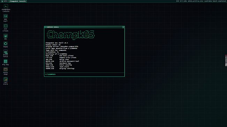Open the ChampkOS Console desktop icon

6,8
